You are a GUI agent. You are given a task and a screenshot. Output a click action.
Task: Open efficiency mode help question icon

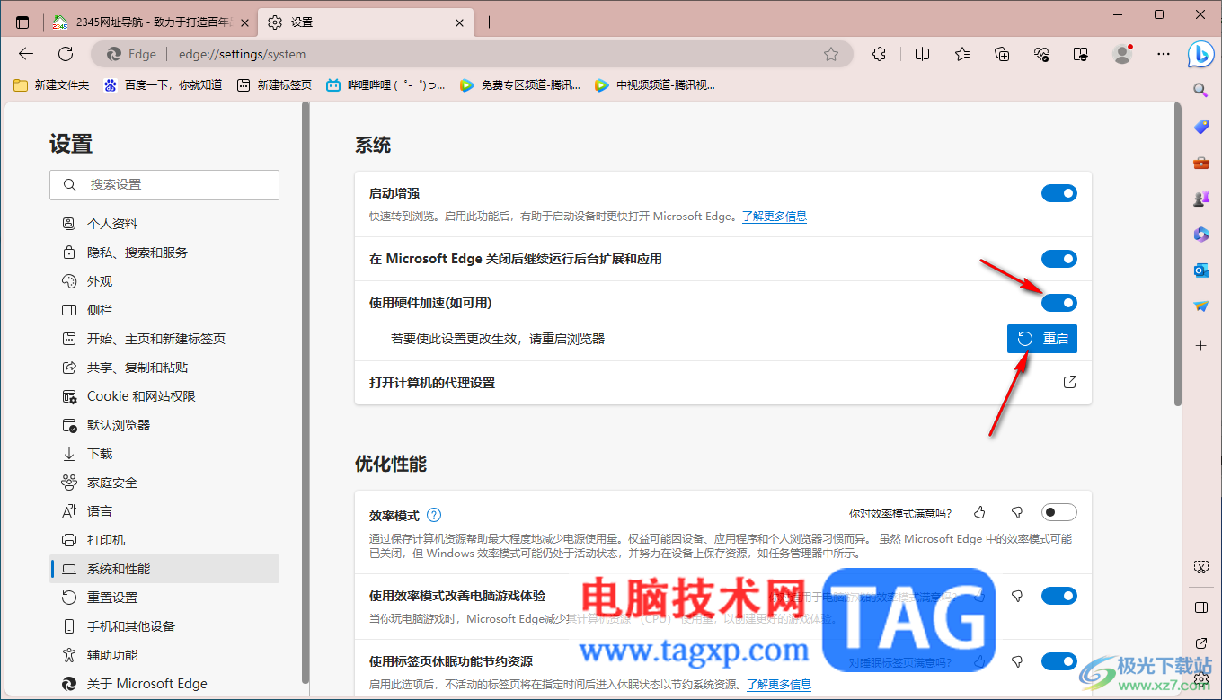coord(434,515)
